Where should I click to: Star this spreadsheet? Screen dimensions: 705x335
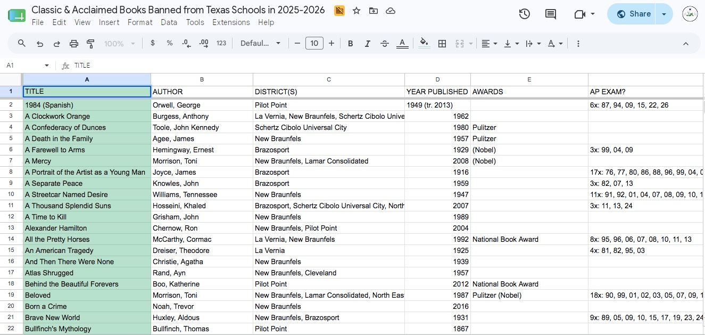coord(356,11)
